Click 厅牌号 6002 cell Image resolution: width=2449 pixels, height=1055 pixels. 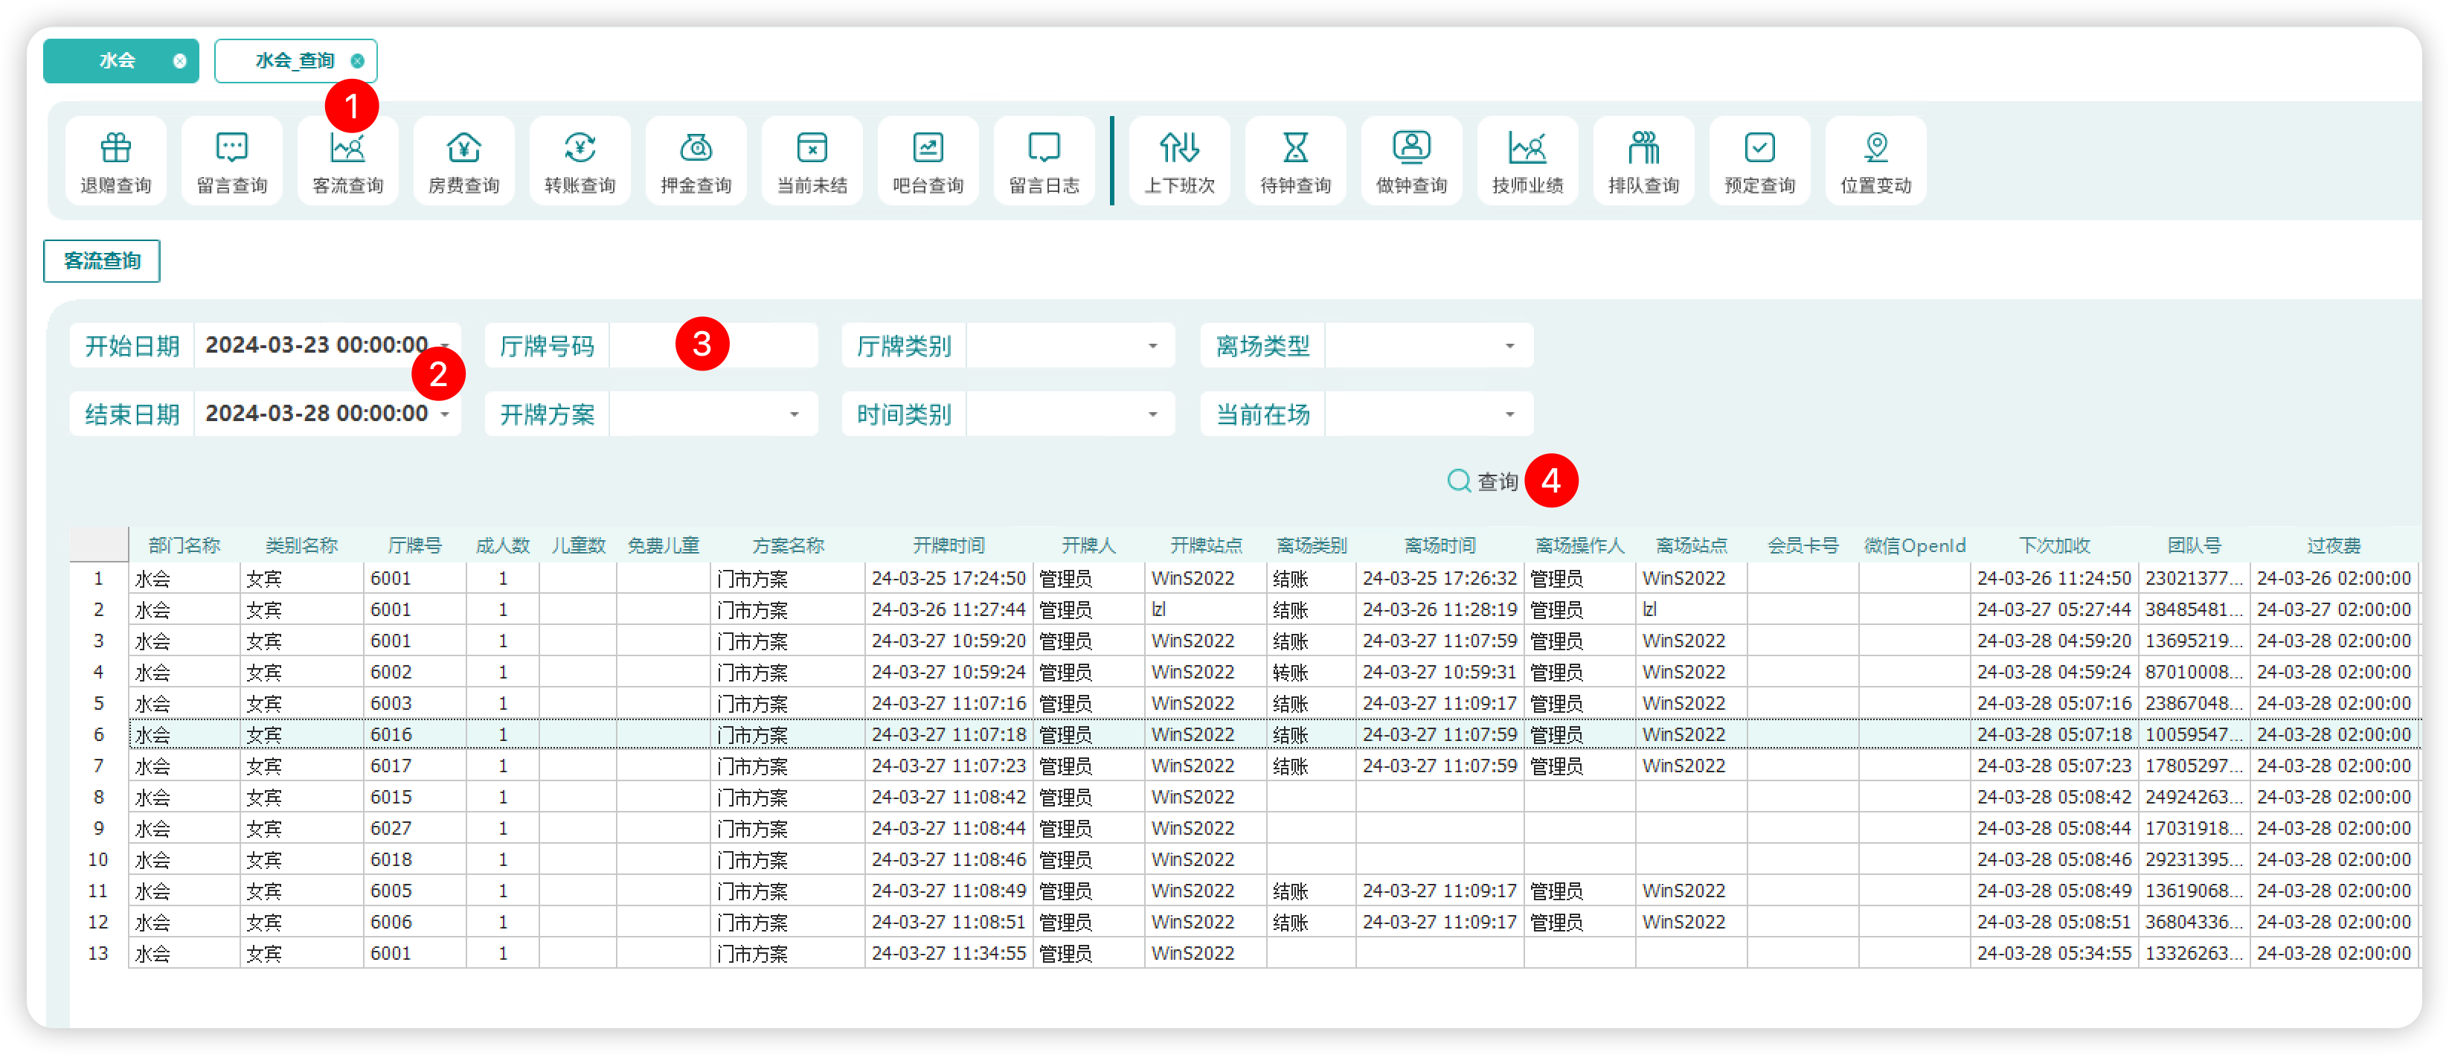pyautogui.click(x=414, y=672)
